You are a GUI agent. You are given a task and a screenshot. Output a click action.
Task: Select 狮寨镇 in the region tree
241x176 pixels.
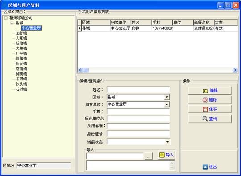point(21,74)
